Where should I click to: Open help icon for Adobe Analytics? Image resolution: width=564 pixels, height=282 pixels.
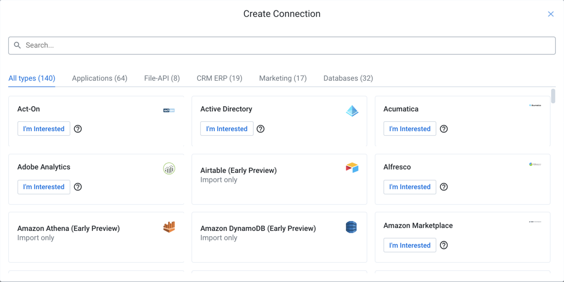click(78, 187)
